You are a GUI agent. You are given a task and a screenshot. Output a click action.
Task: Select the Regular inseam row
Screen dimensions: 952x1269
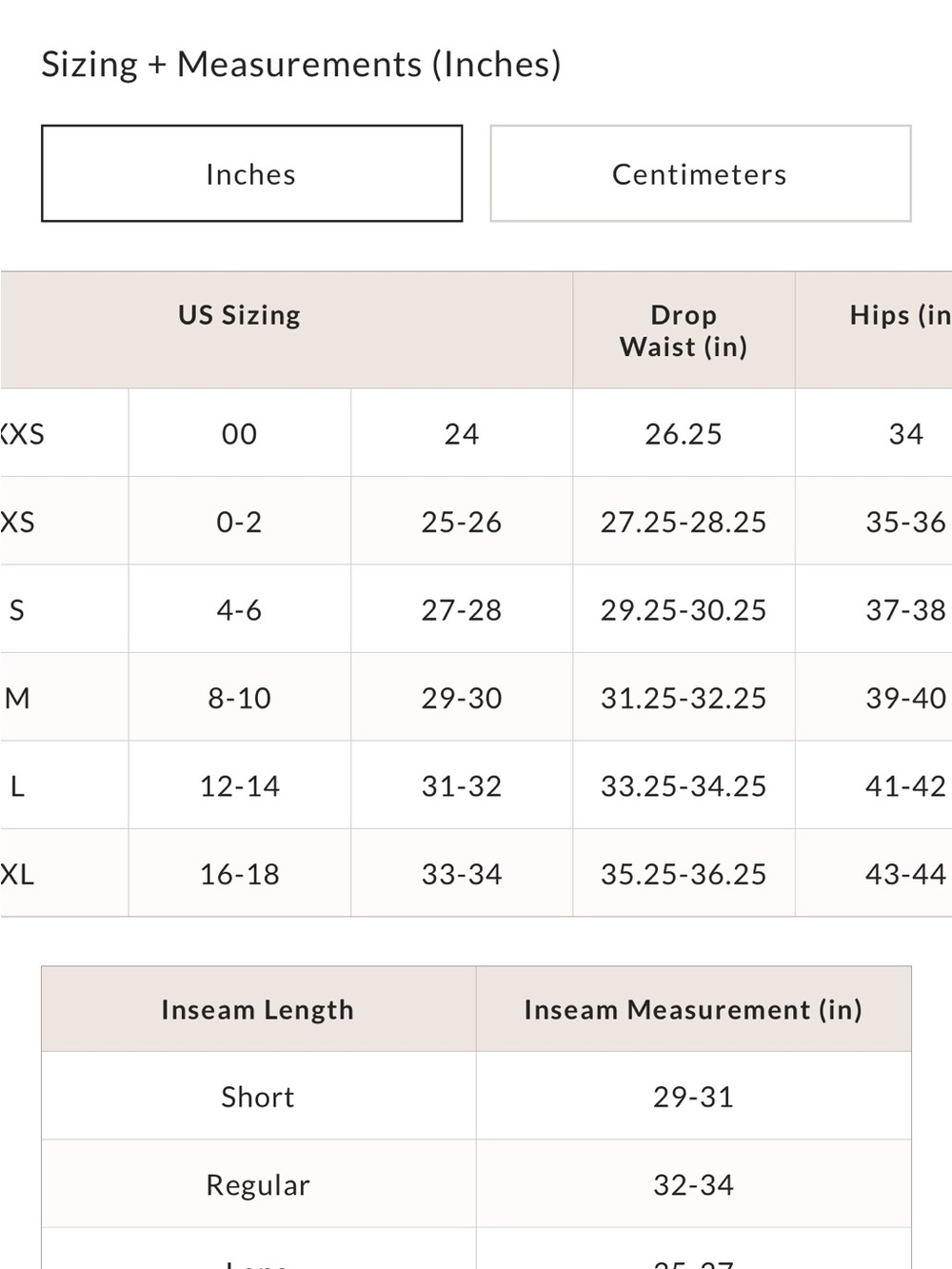(476, 1183)
